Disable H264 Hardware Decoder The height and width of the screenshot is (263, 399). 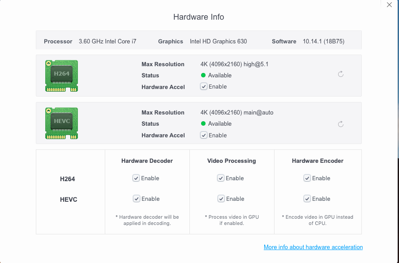pos(136,178)
